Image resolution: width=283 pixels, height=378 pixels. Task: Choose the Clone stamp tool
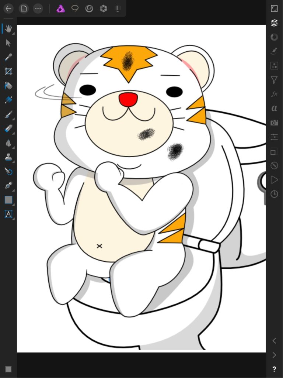pos(8,157)
